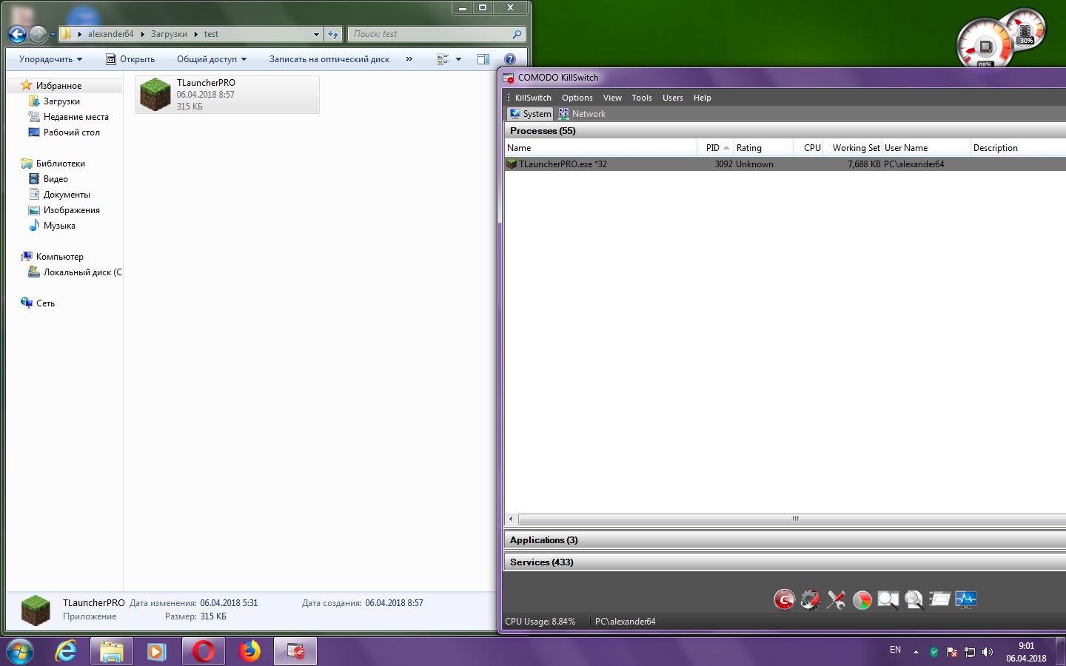Click the EN language indicator
This screenshot has height=666, width=1066.
pos(895,650)
